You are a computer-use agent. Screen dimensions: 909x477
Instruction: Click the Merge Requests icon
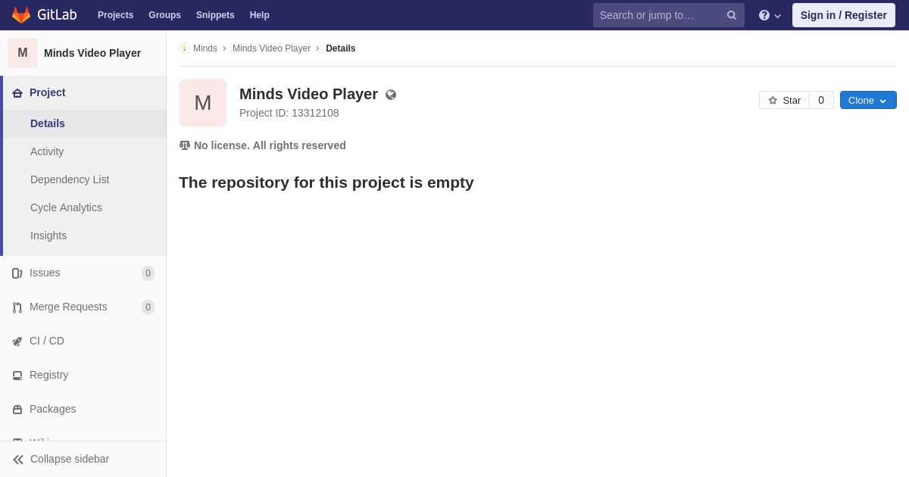(x=17, y=307)
